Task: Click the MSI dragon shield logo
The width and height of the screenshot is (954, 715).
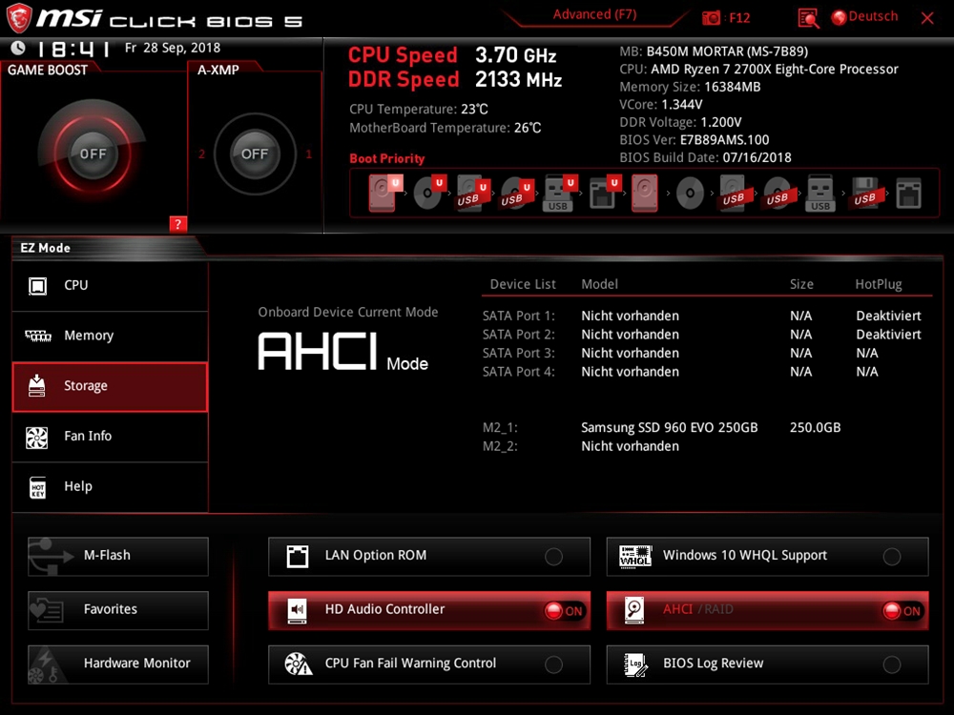Action: coord(19,17)
